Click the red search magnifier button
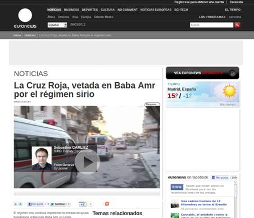Screen dimensions: 254x218 point(237,25)
